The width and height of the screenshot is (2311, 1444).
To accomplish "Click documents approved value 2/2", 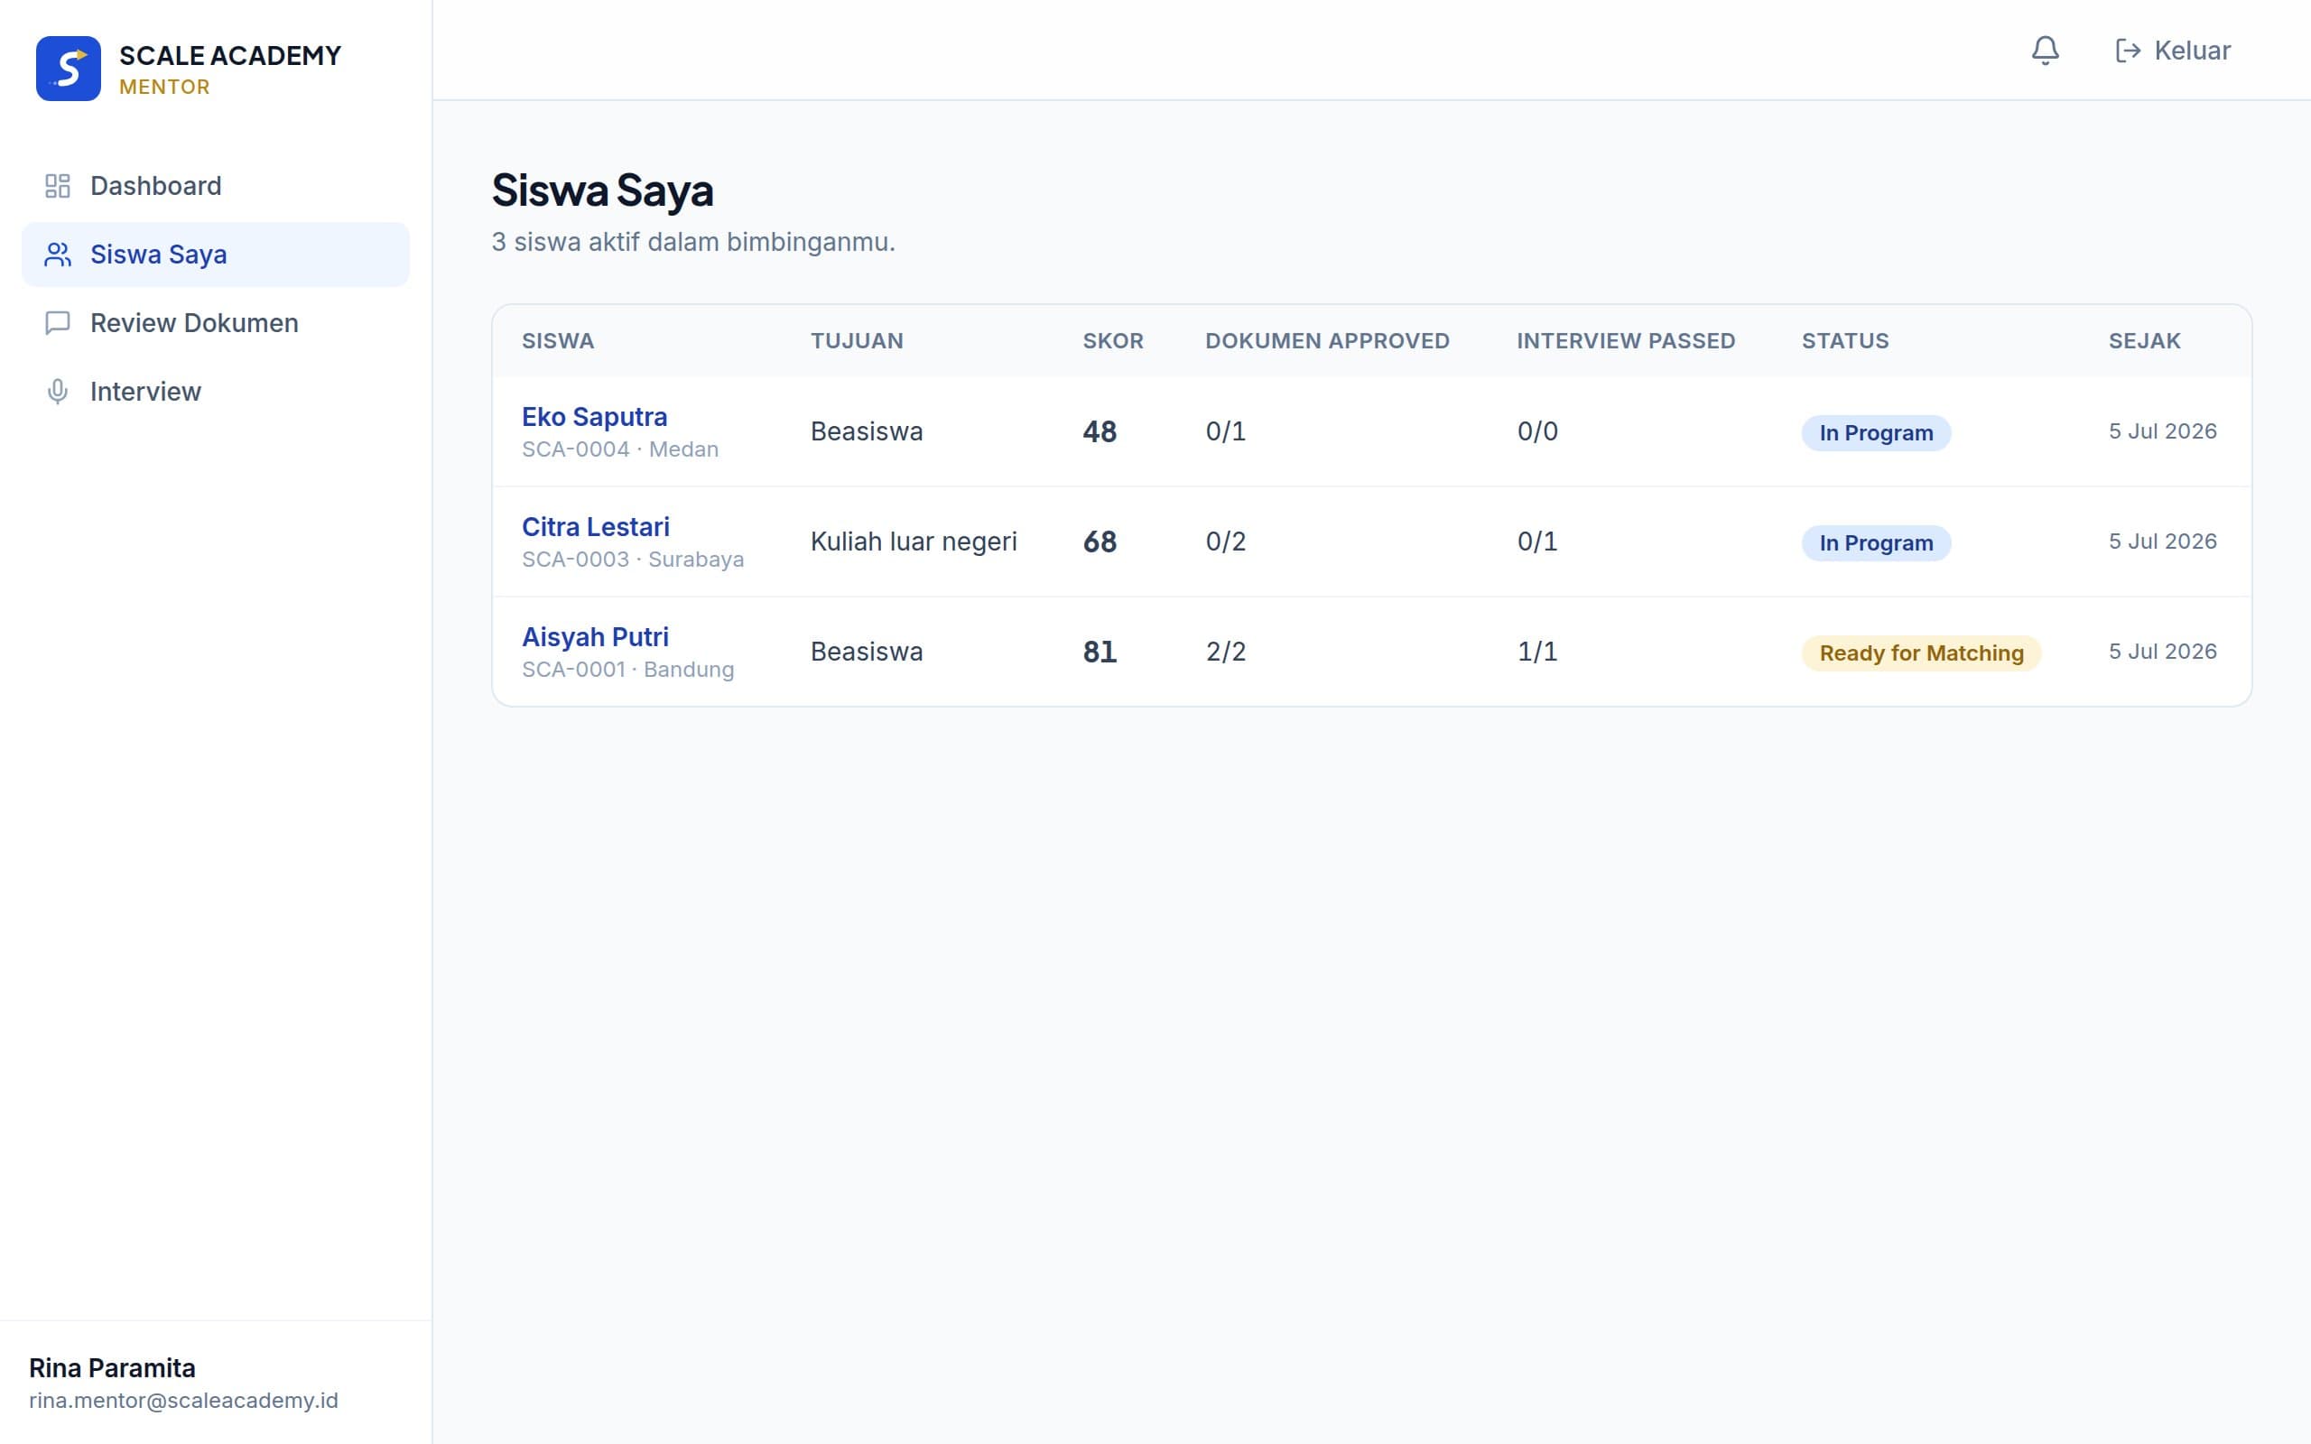I will tap(1225, 652).
